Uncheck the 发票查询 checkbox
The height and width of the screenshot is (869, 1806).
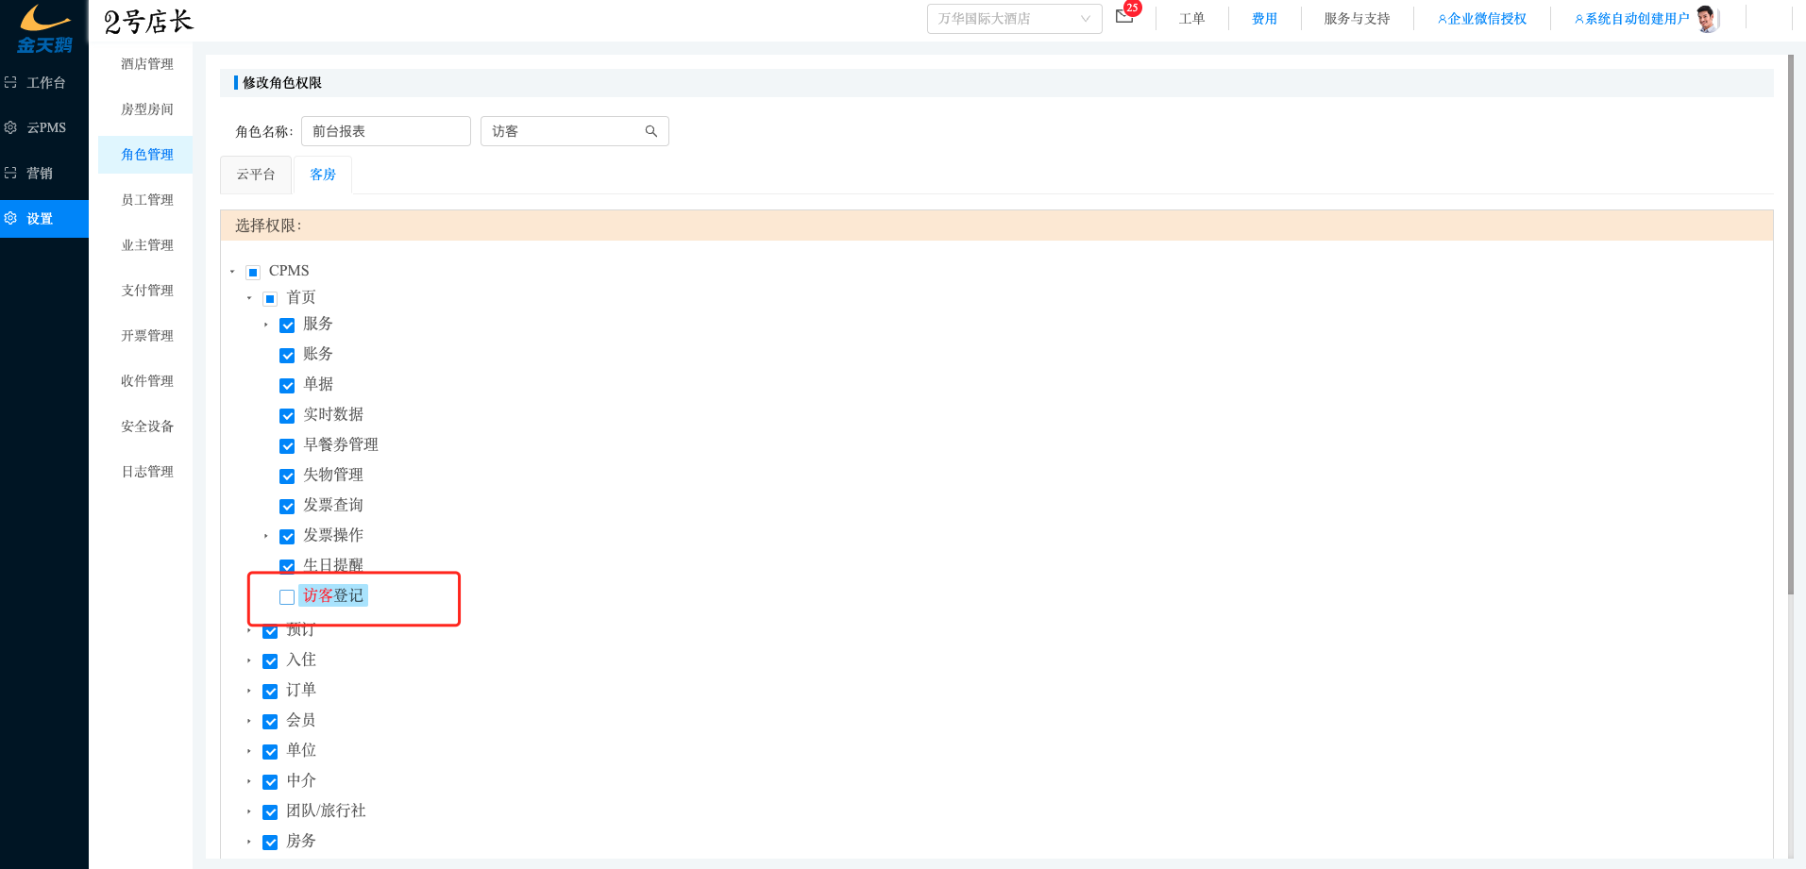[287, 507]
